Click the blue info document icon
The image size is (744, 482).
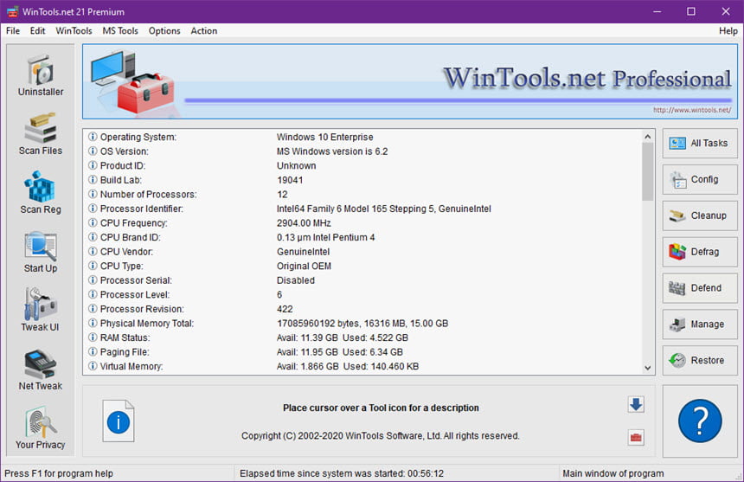(119, 421)
